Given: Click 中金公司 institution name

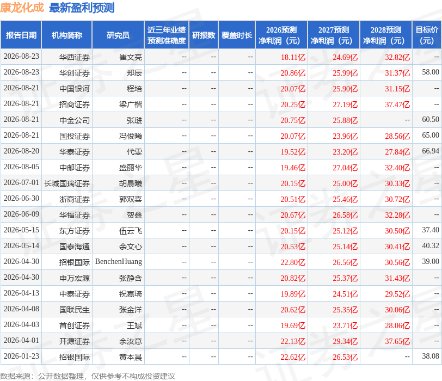Looking at the screenshot, I should pyautogui.click(x=75, y=120).
